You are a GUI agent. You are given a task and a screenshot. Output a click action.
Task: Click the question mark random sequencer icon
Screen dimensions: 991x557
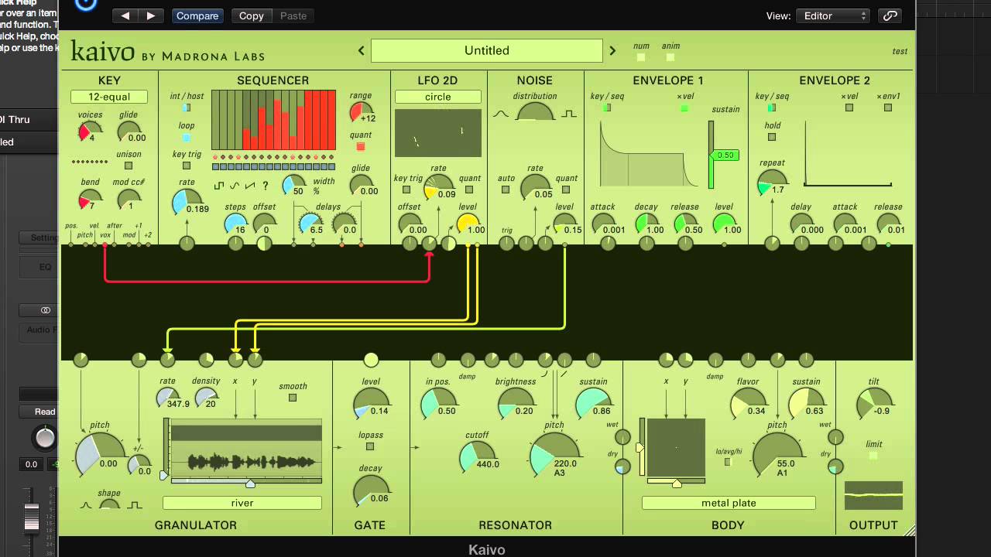(266, 186)
